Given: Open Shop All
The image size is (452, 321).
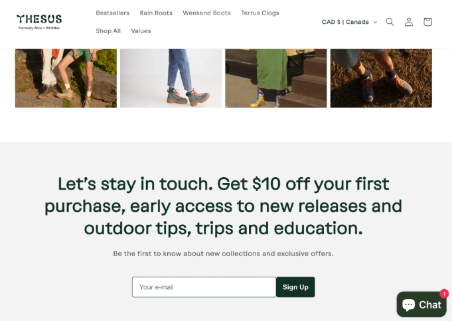Looking at the screenshot, I should (x=108, y=31).
